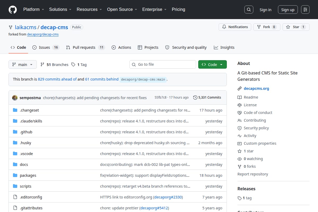The width and height of the screenshot is (318, 212).
Task: Open the green Code dropdown
Action: [x=213, y=65]
